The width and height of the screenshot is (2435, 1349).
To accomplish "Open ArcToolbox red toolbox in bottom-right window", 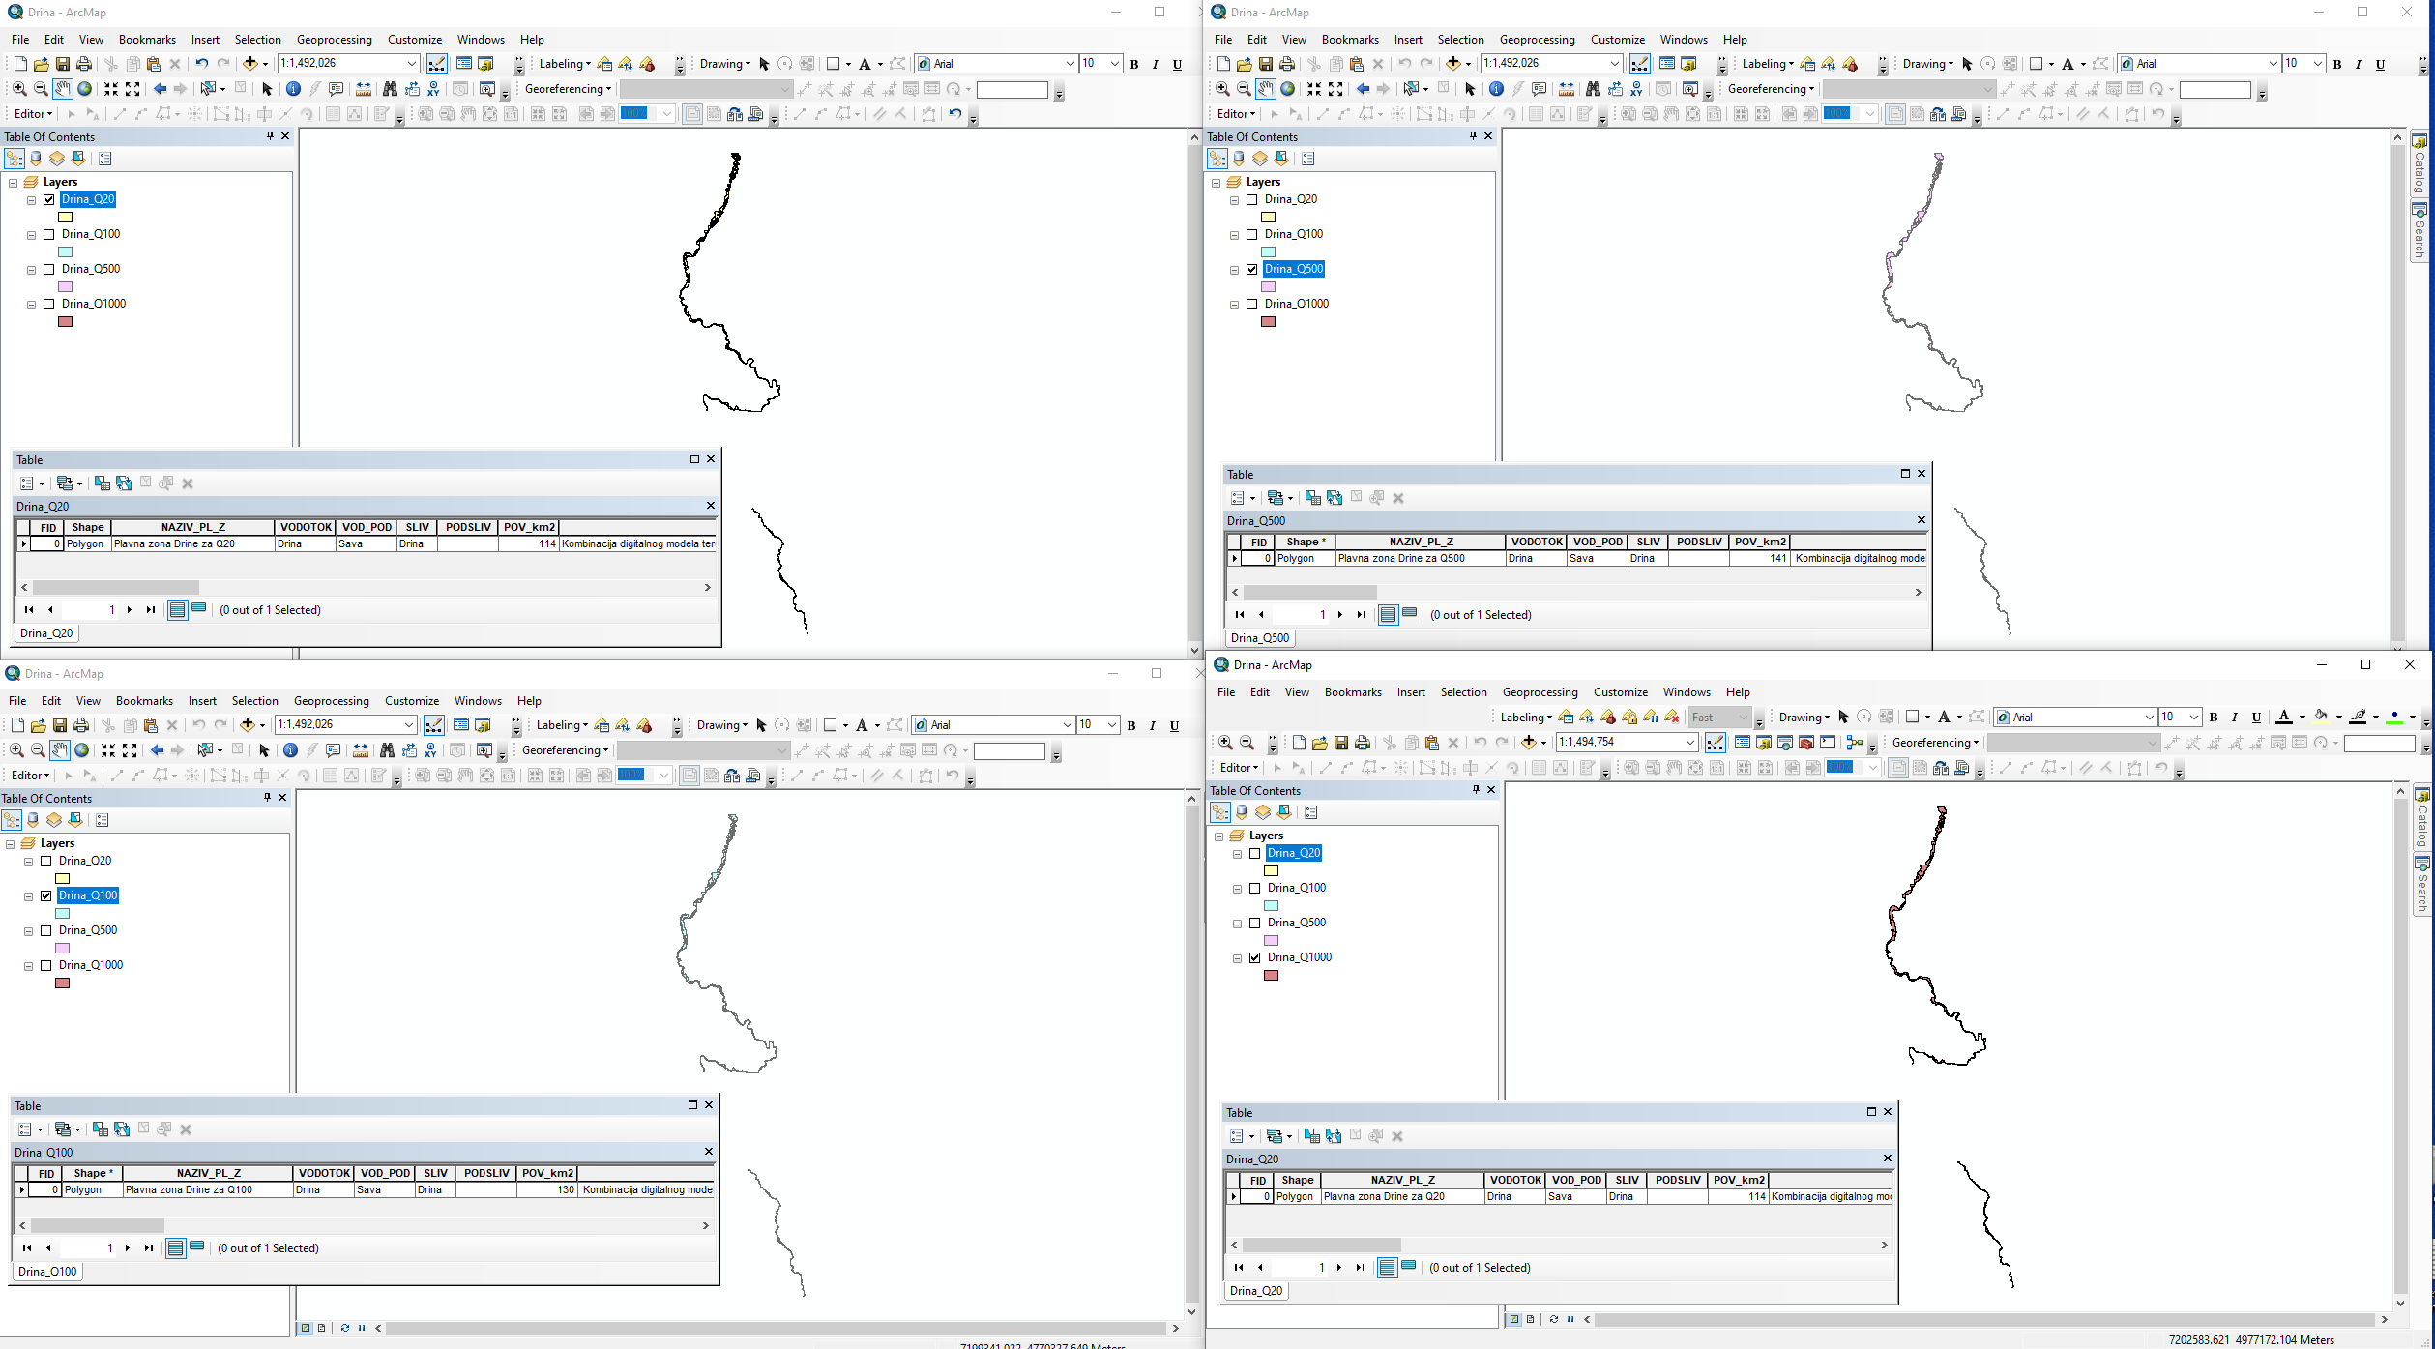I will (x=1805, y=743).
